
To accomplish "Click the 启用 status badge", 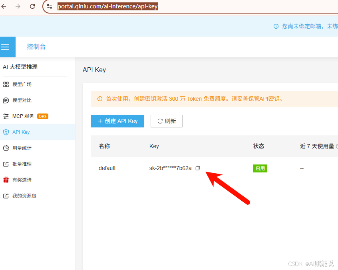I will click(x=260, y=168).
